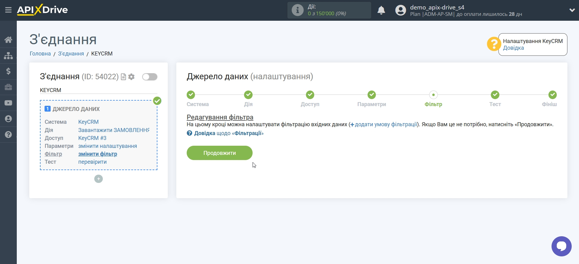The width and height of the screenshot is (579, 264).
Task: Open the notifications bell
Action: (381, 10)
